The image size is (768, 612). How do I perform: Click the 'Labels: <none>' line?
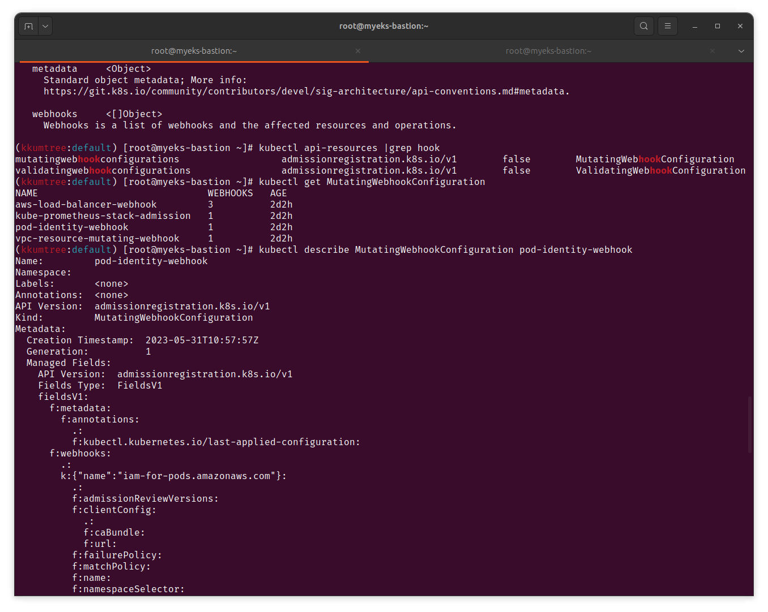(72, 284)
